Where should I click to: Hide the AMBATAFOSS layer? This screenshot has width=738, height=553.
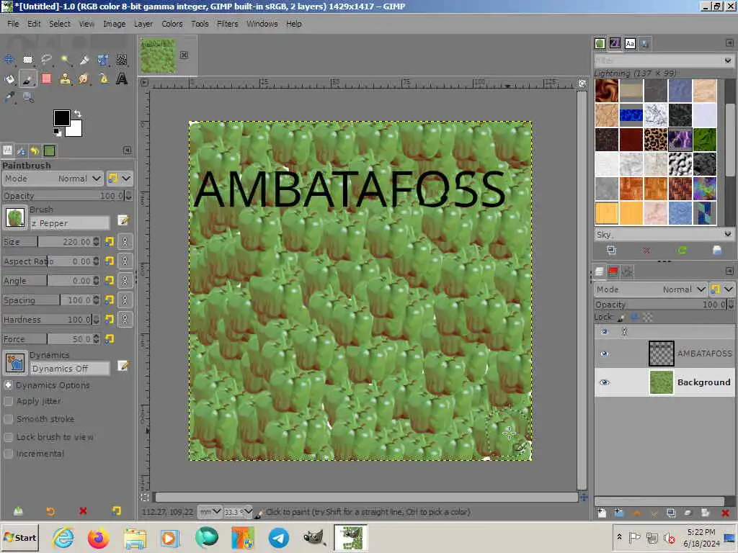click(605, 354)
